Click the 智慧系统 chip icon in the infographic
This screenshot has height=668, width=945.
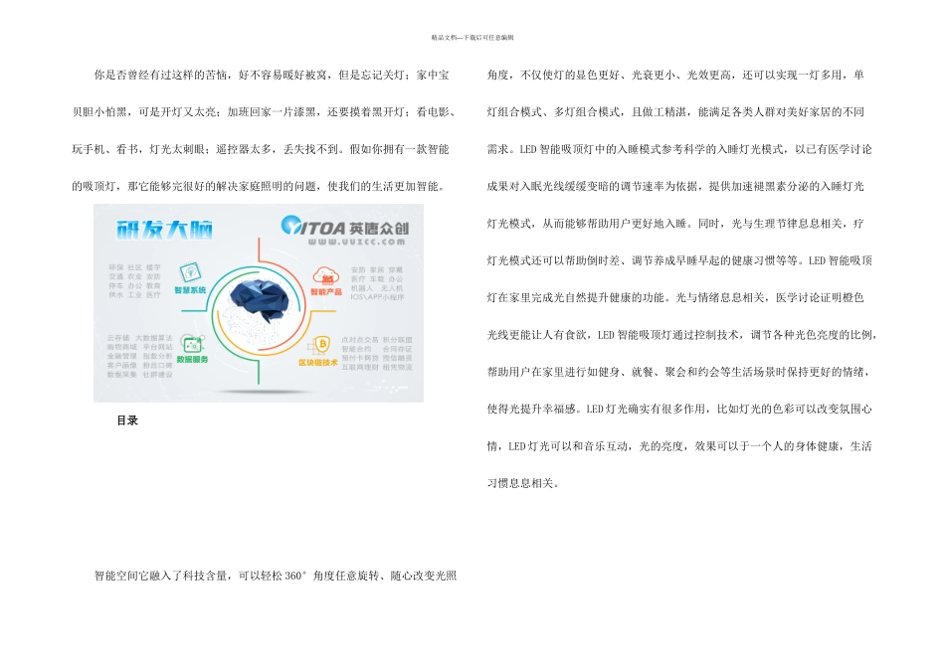coord(190,273)
